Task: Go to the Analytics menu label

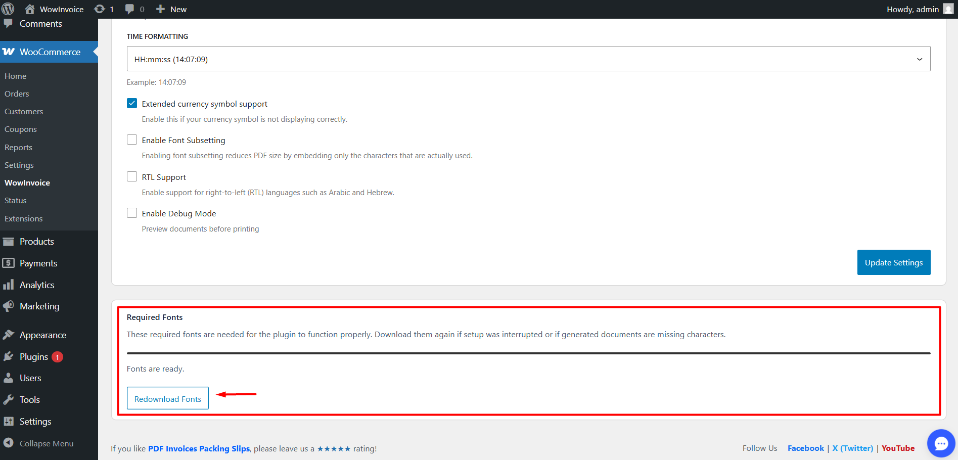Action: pyautogui.click(x=37, y=285)
